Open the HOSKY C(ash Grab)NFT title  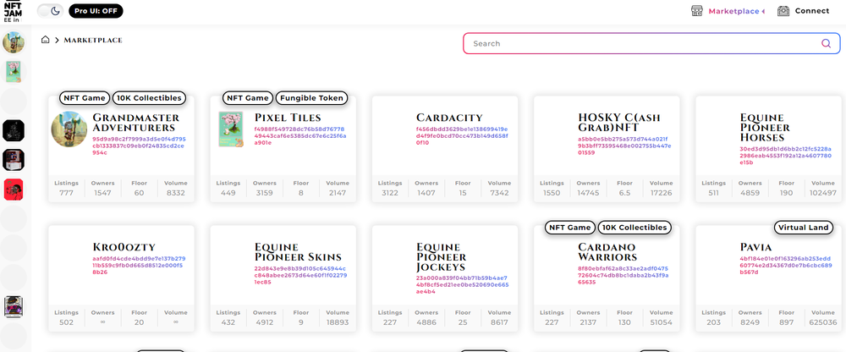619,123
